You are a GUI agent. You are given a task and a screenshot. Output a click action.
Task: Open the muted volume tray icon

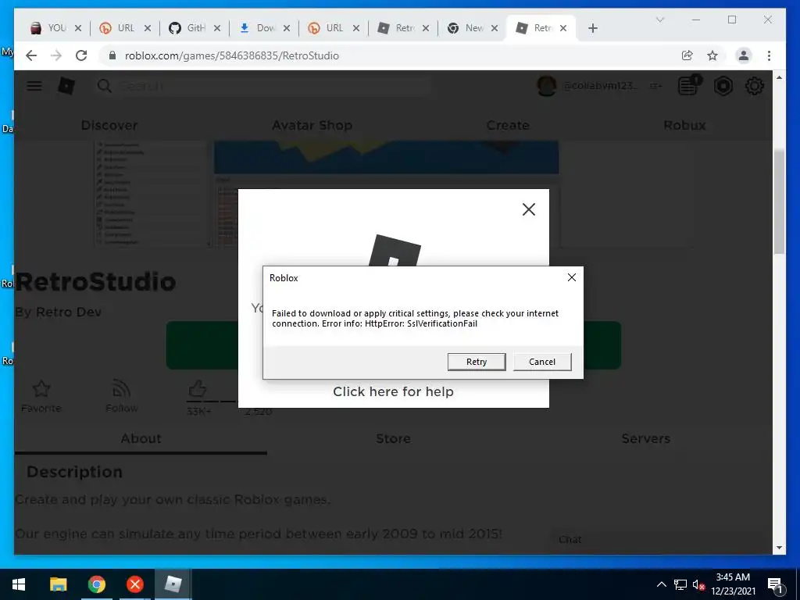click(698, 584)
